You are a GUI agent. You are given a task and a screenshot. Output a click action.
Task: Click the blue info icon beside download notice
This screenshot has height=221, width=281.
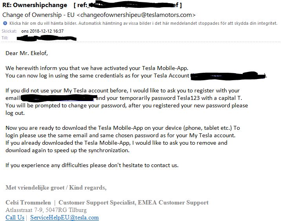point(5,23)
